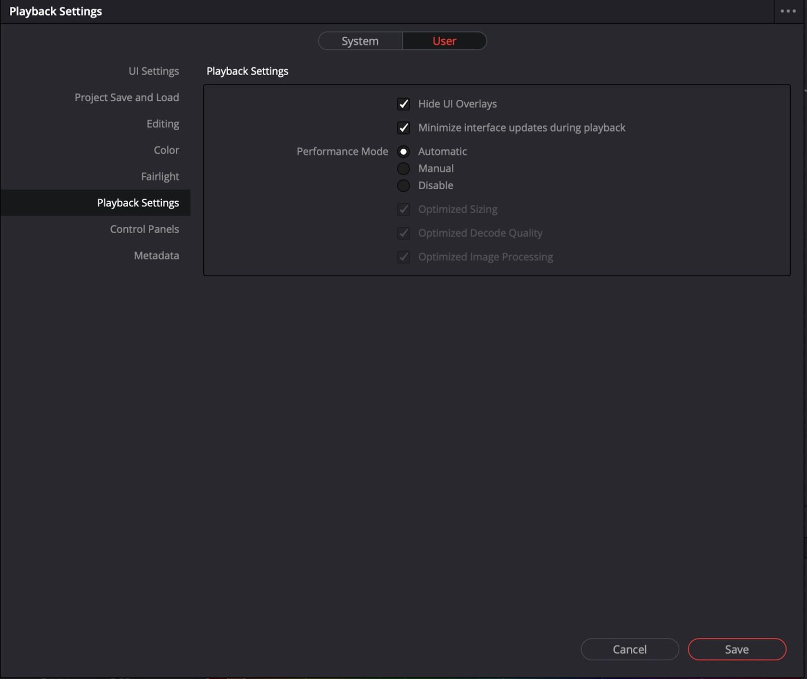
Task: Select the Editing settings category
Action: (x=162, y=123)
